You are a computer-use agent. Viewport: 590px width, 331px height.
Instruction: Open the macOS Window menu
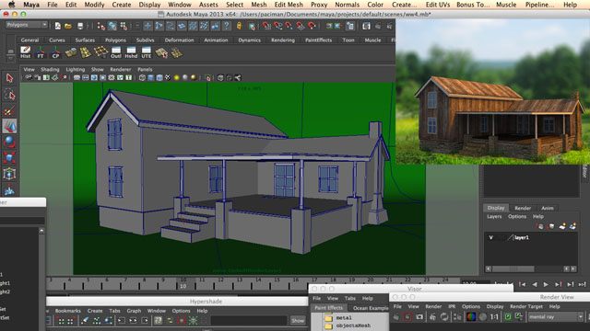pos(180,5)
